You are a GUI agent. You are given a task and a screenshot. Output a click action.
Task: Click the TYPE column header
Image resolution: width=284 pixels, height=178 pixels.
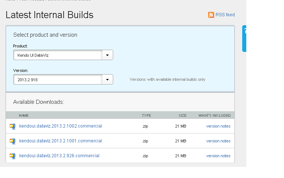click(x=146, y=116)
